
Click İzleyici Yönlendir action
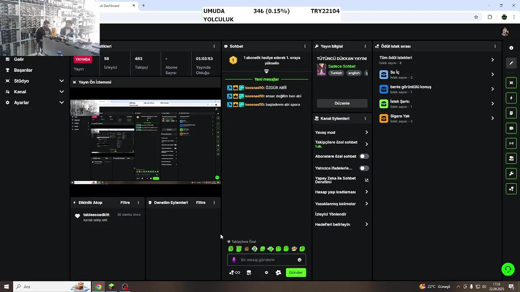click(331, 214)
